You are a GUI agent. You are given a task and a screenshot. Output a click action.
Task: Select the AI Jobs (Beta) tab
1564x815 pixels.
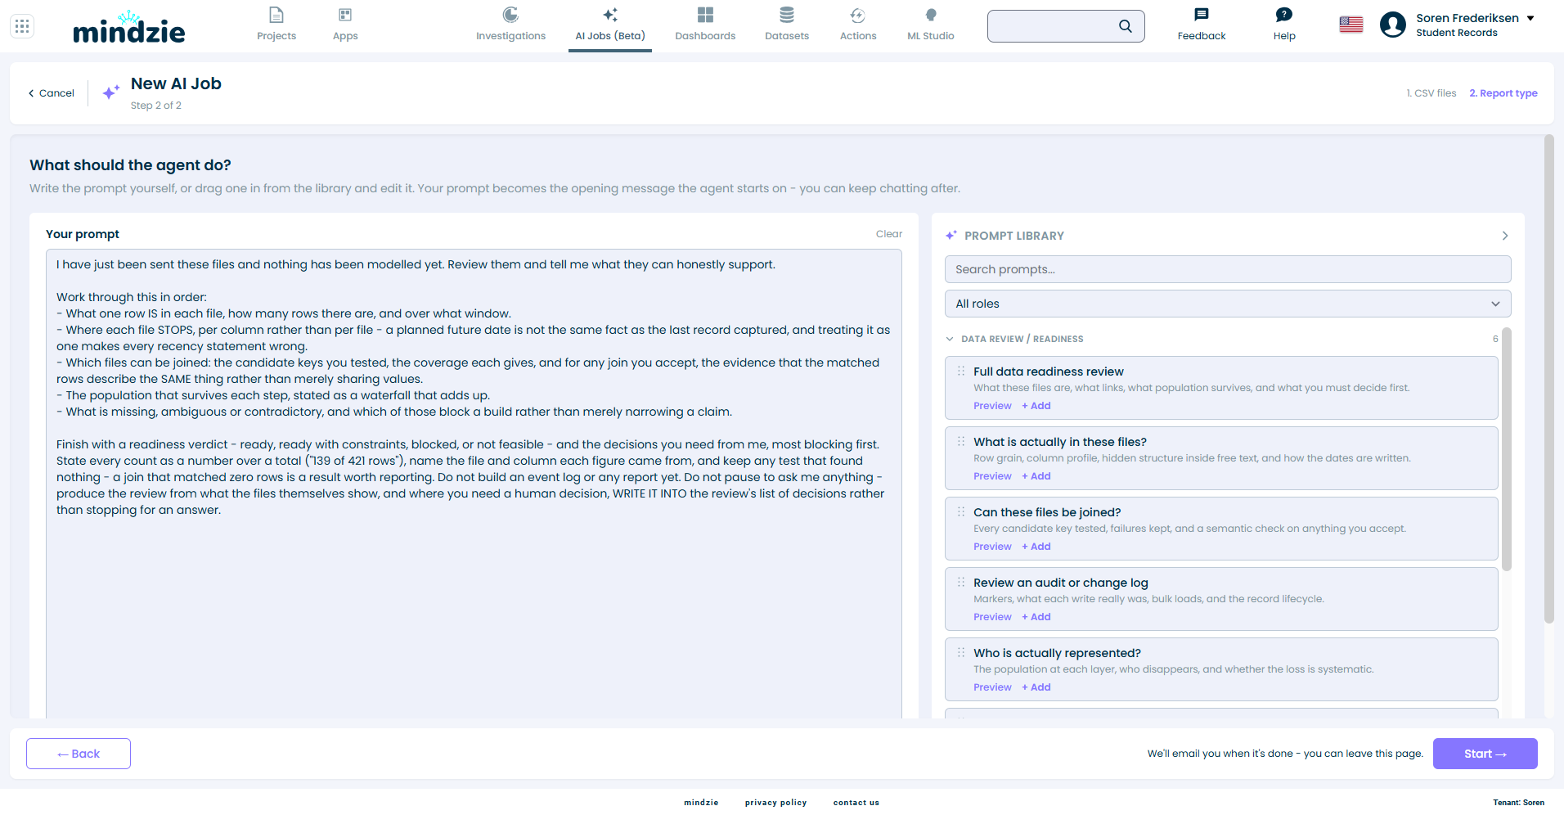click(x=610, y=25)
